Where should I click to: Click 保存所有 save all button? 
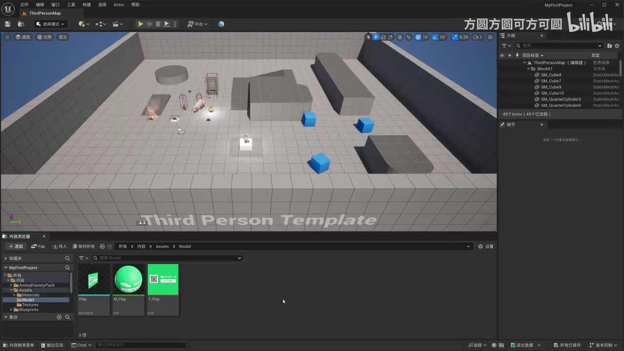point(83,247)
